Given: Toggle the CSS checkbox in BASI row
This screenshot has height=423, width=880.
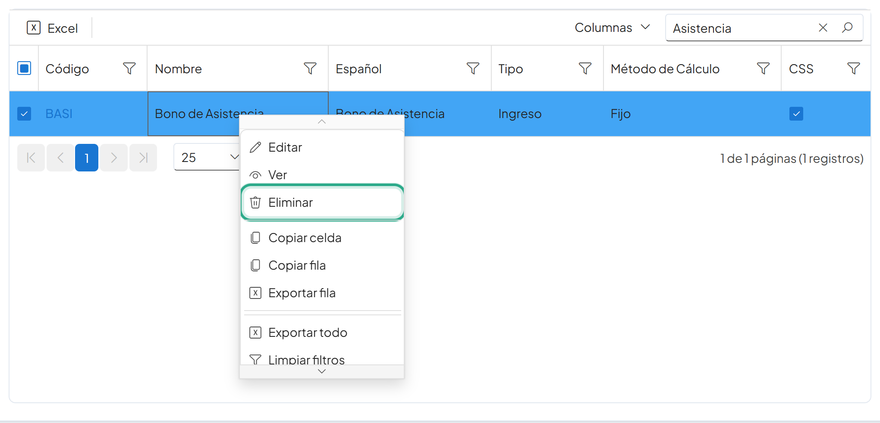Looking at the screenshot, I should click(796, 114).
